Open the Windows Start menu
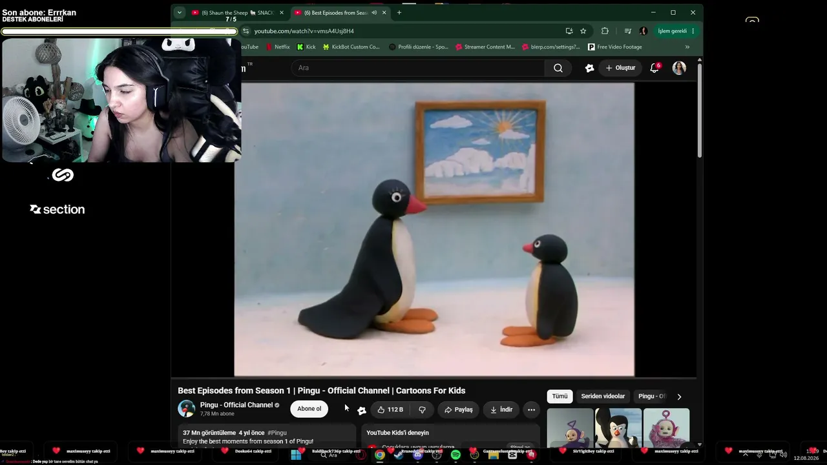 click(x=296, y=455)
